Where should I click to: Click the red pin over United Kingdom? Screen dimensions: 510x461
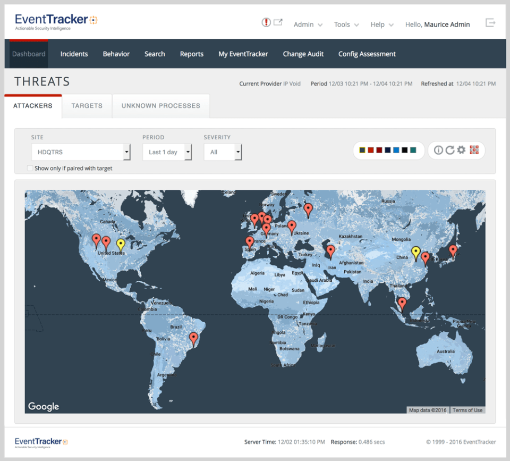point(254,221)
